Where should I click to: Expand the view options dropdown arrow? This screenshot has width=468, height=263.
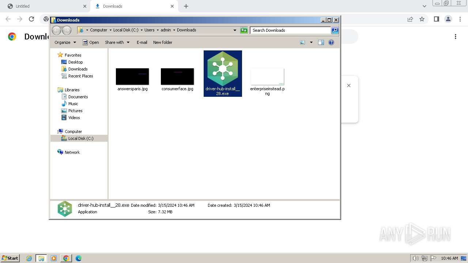pyautogui.click(x=311, y=42)
